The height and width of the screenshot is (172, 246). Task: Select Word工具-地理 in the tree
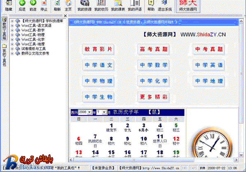(x=33, y=44)
